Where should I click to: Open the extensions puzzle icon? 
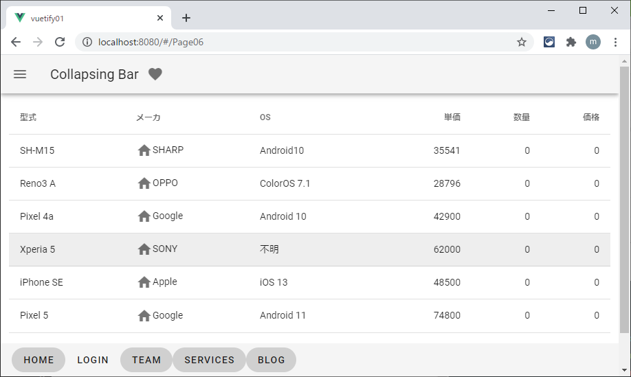571,42
